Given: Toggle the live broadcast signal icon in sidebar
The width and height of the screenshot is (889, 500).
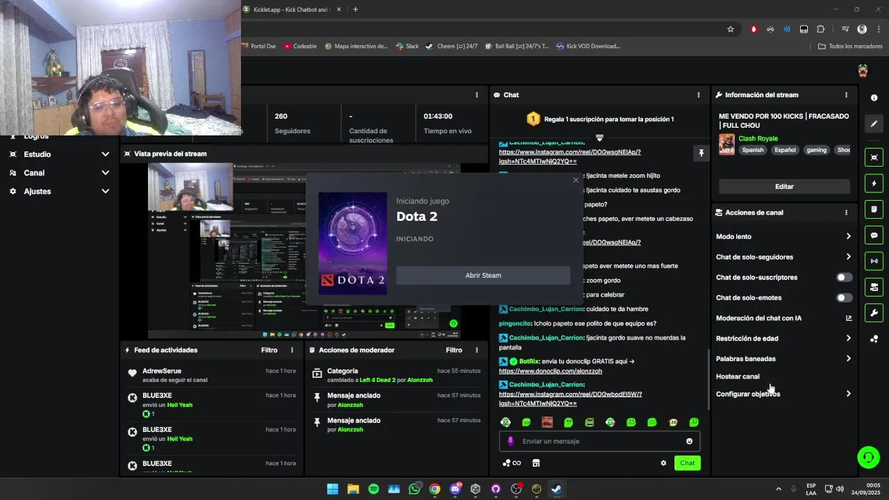Looking at the screenshot, I should coord(874,261).
